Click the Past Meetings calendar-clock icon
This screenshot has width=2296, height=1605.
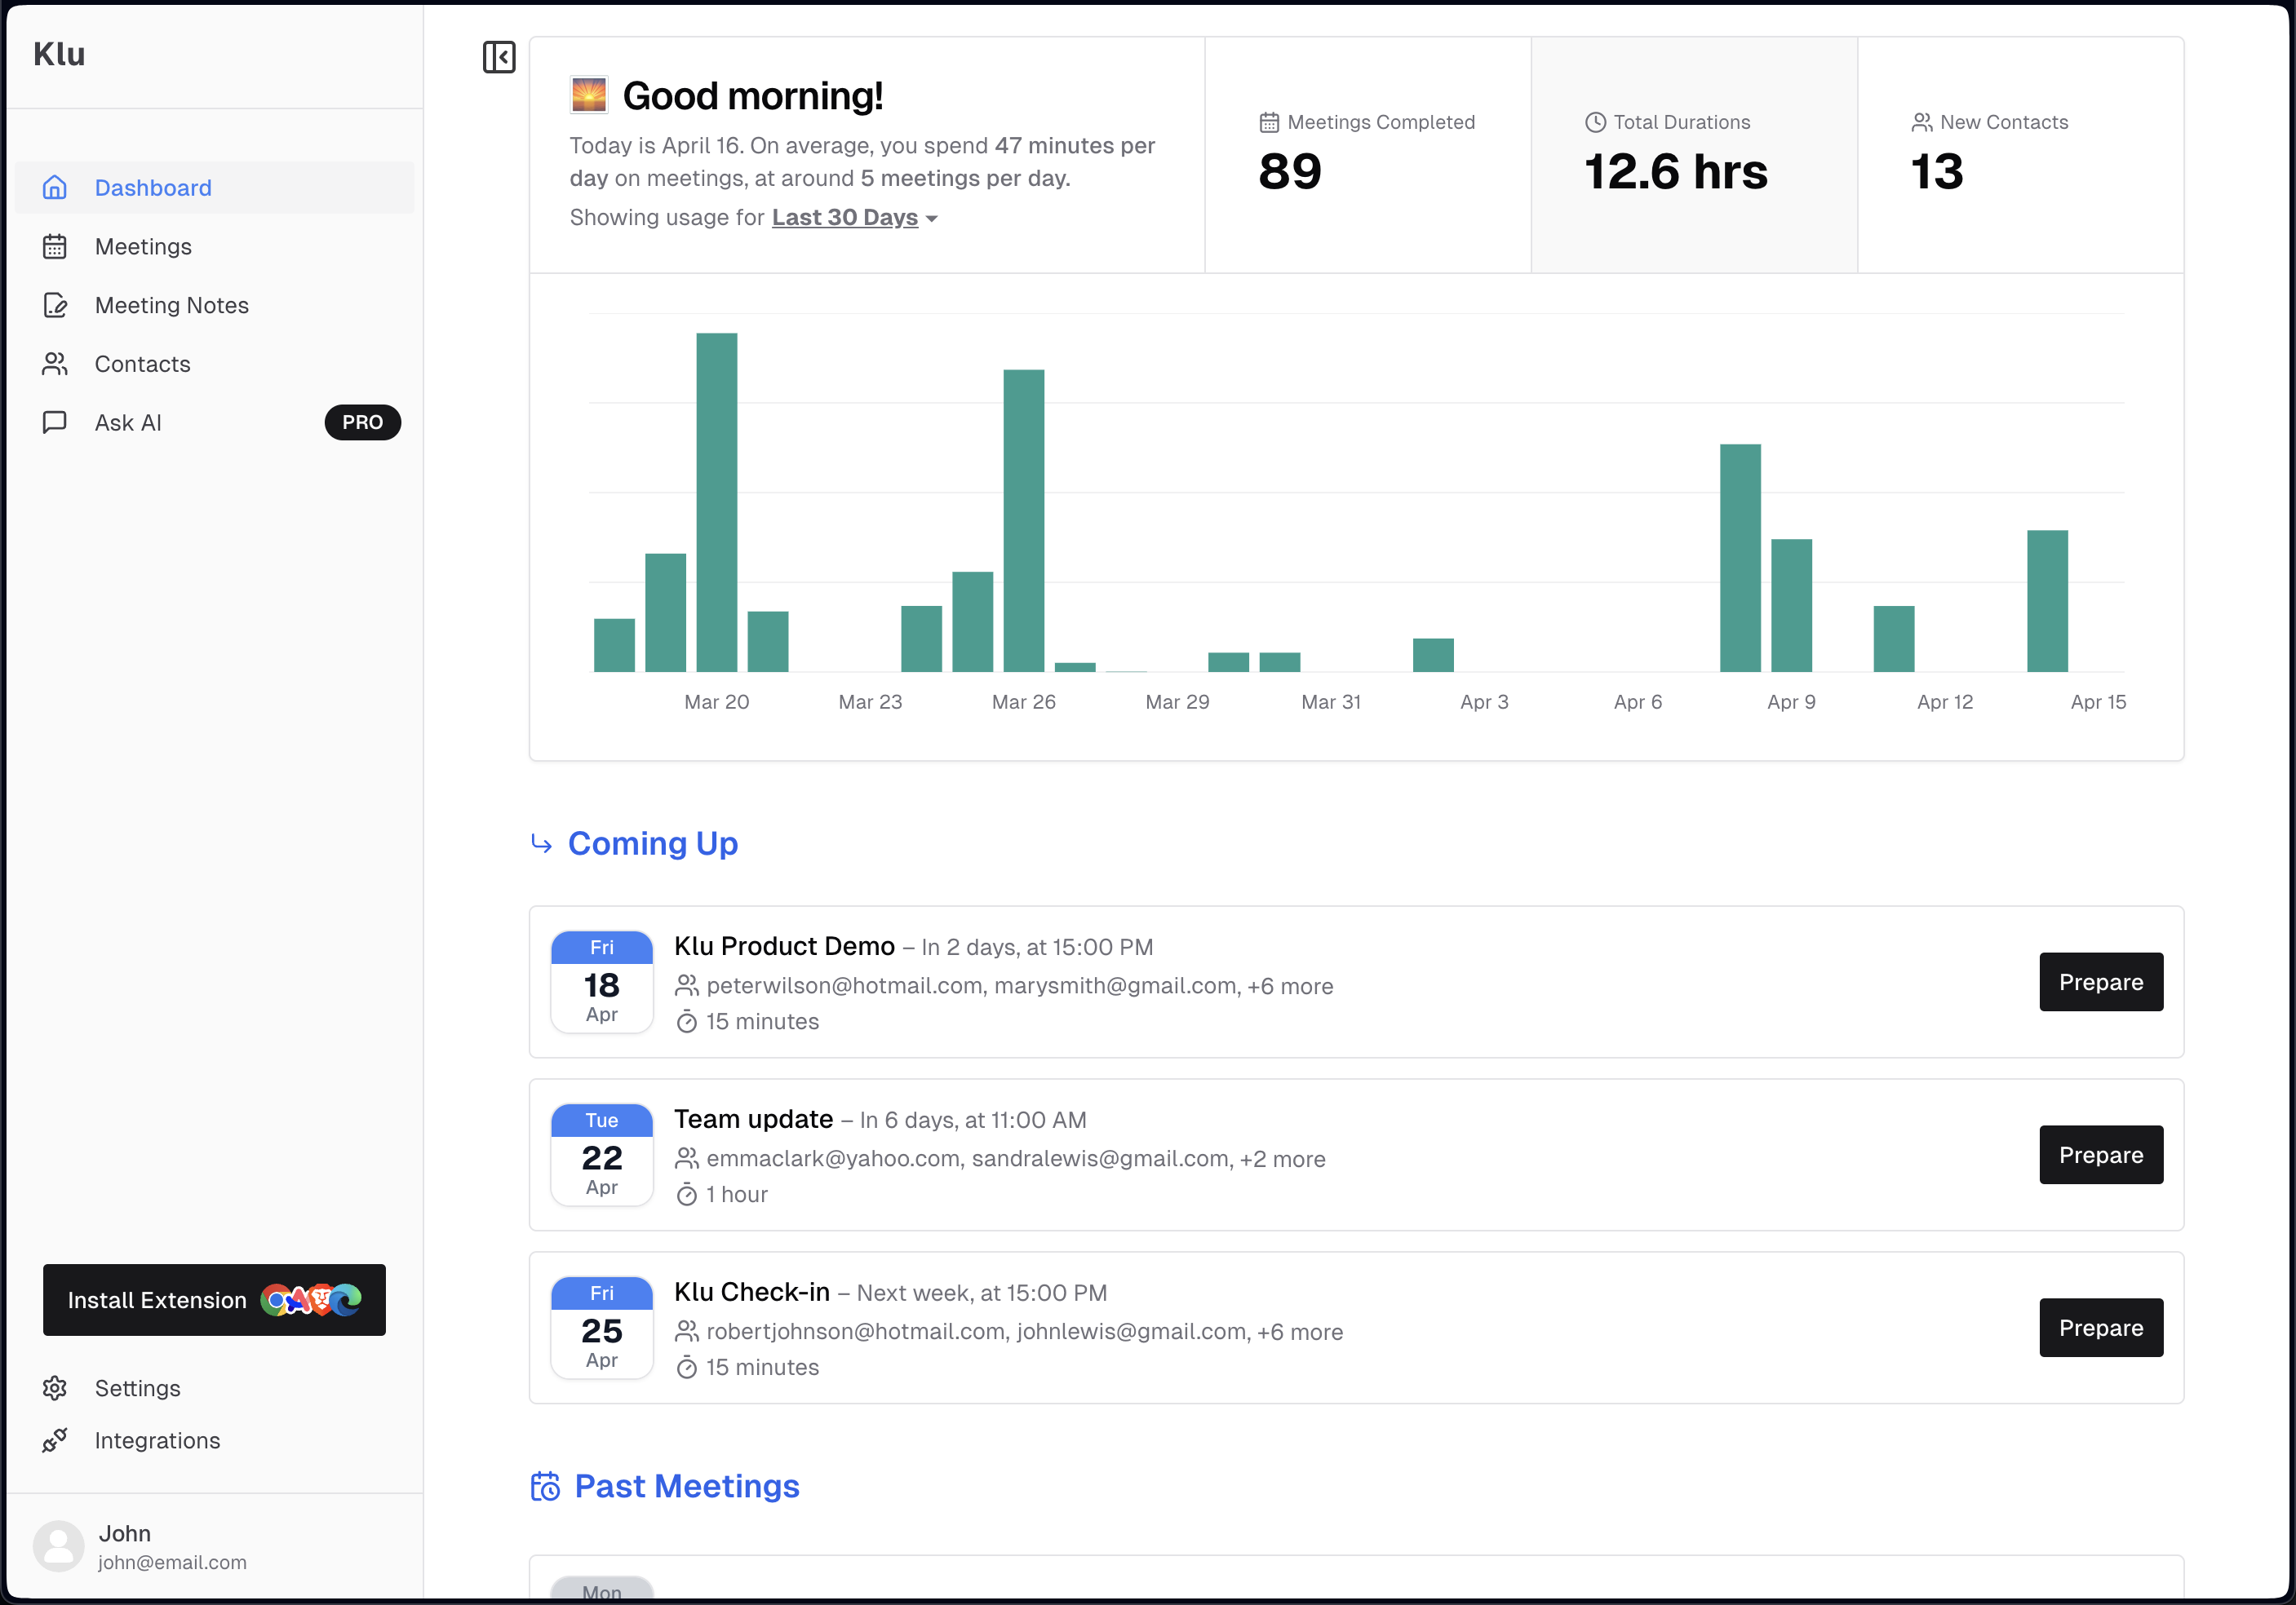click(545, 1486)
